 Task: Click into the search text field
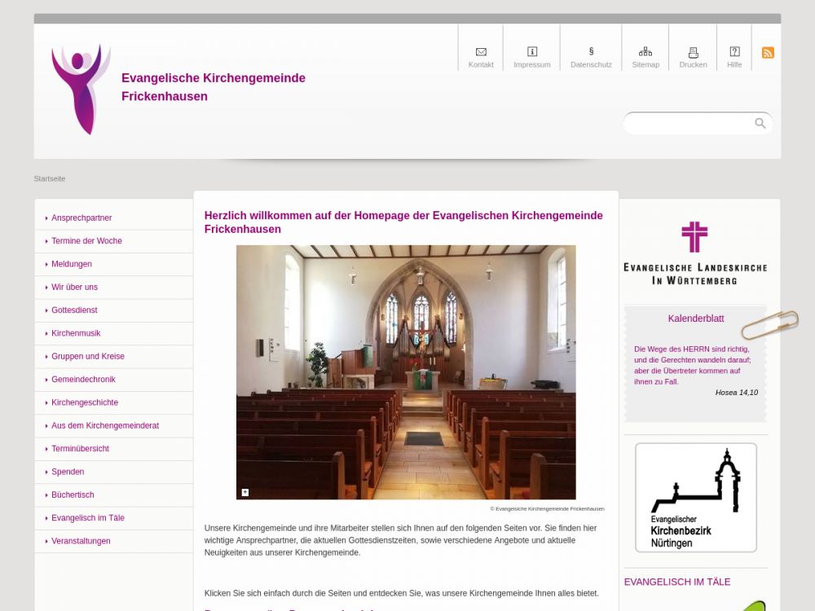[689, 124]
